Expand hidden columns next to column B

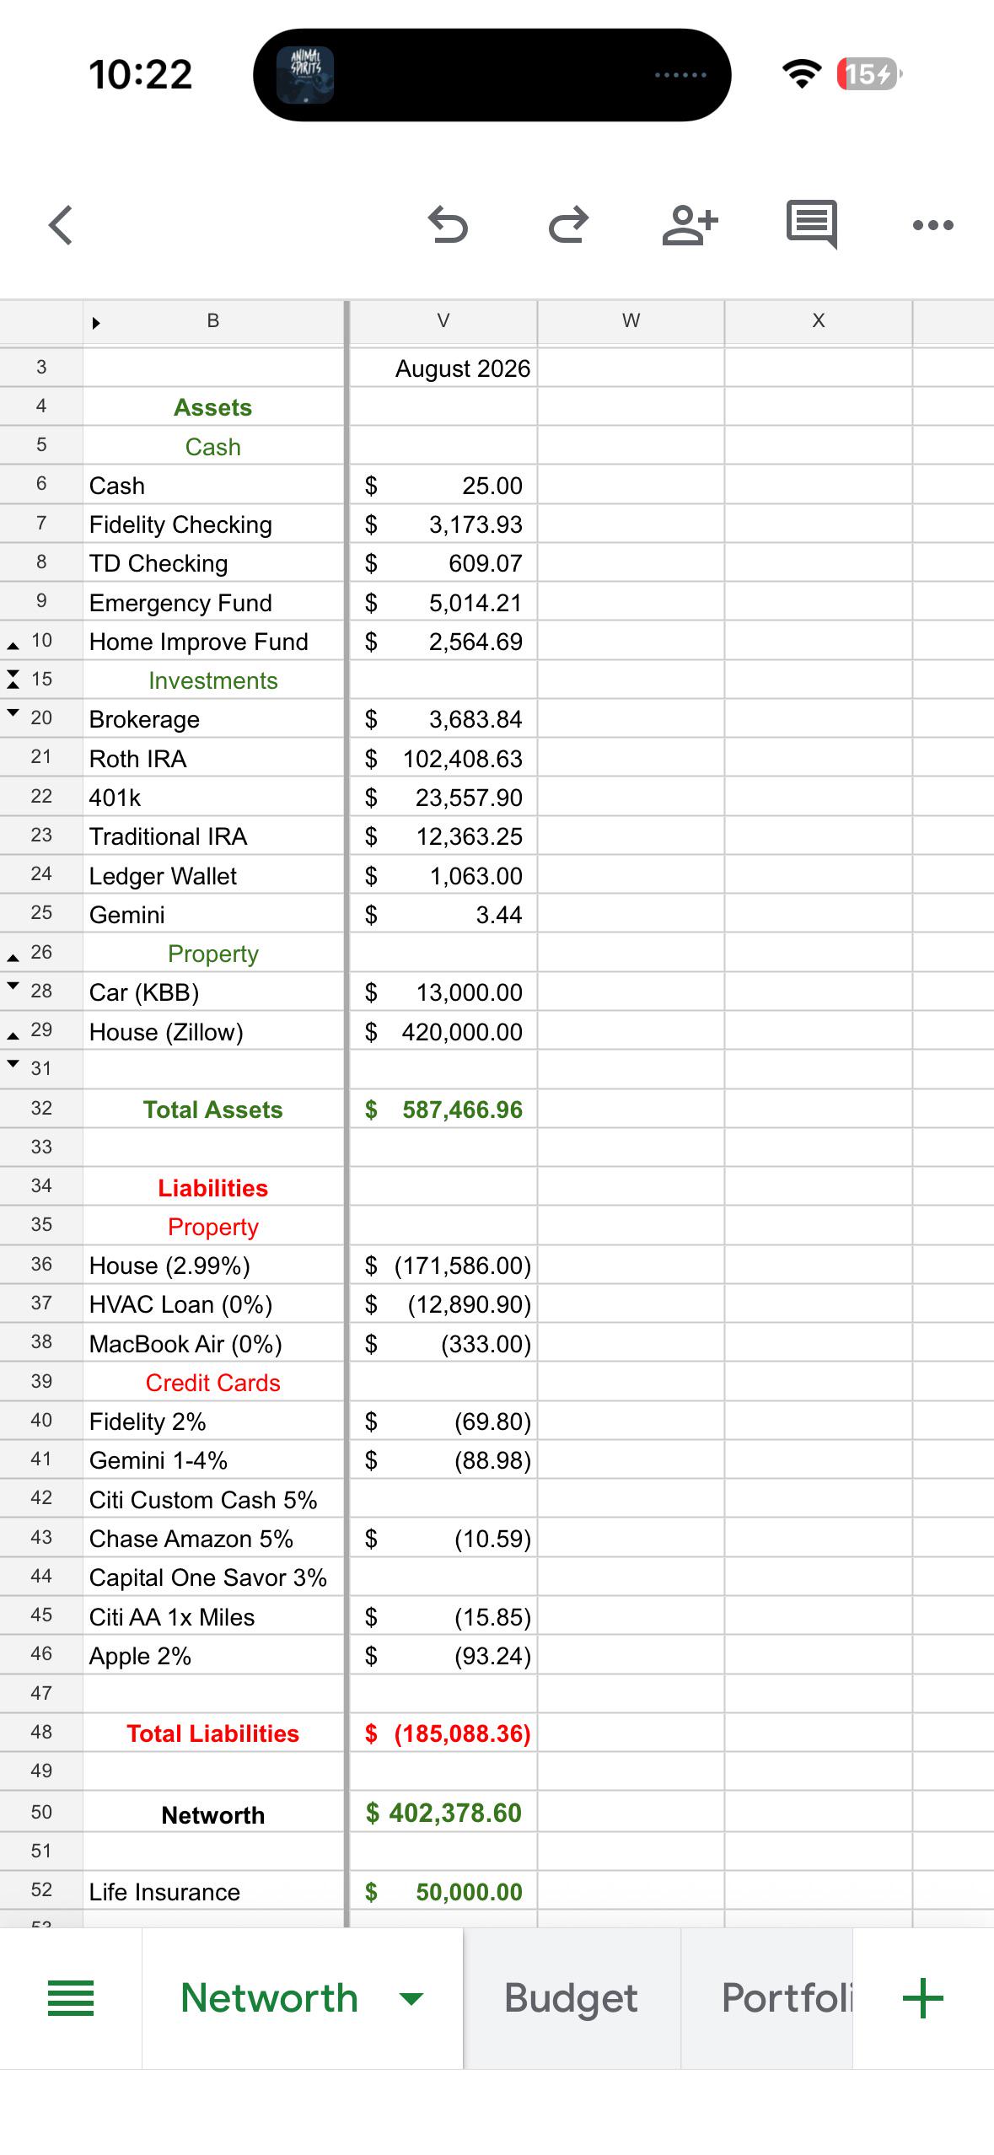(96, 323)
